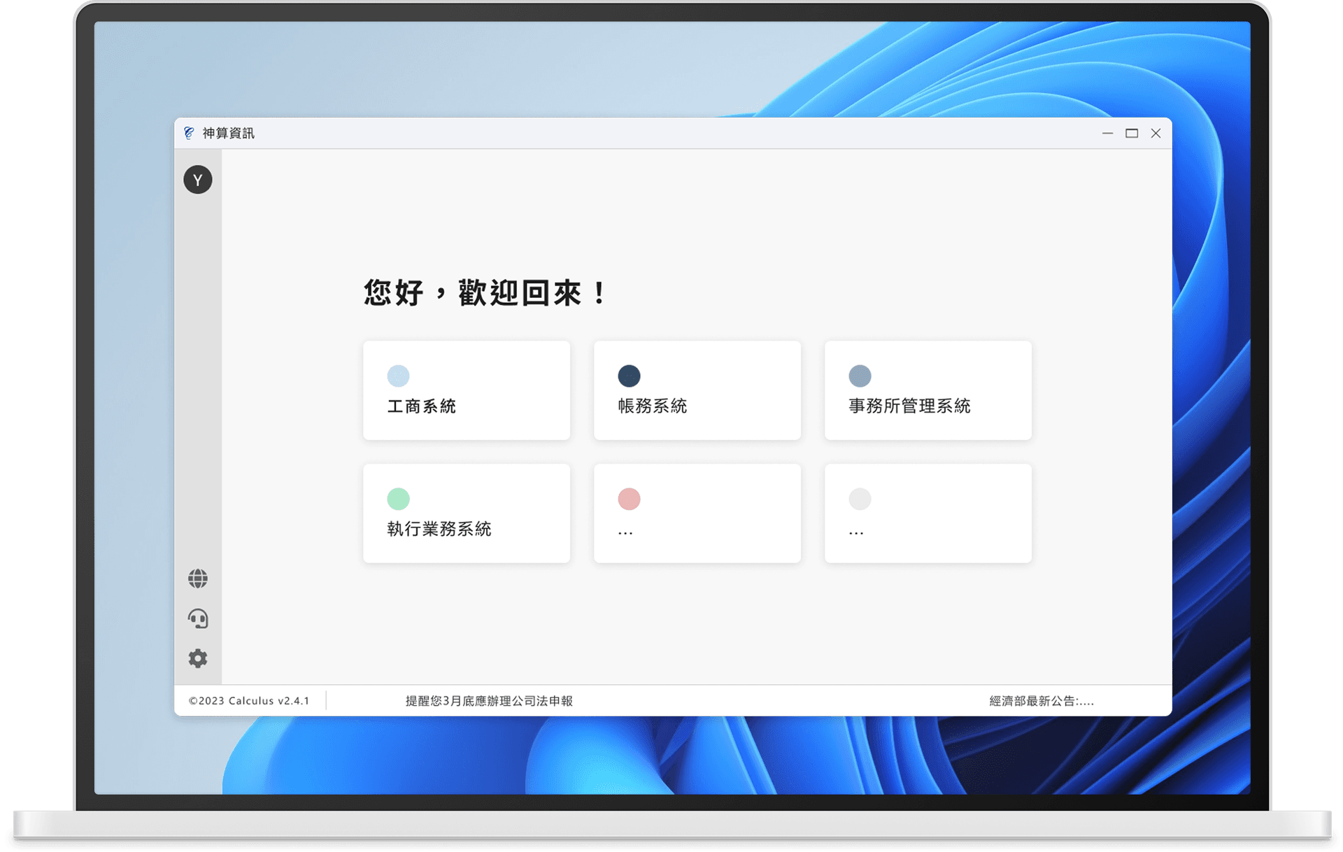Launch the 事務所管理系統 card
Viewport: 1343px width, 852px height.
coord(928,406)
